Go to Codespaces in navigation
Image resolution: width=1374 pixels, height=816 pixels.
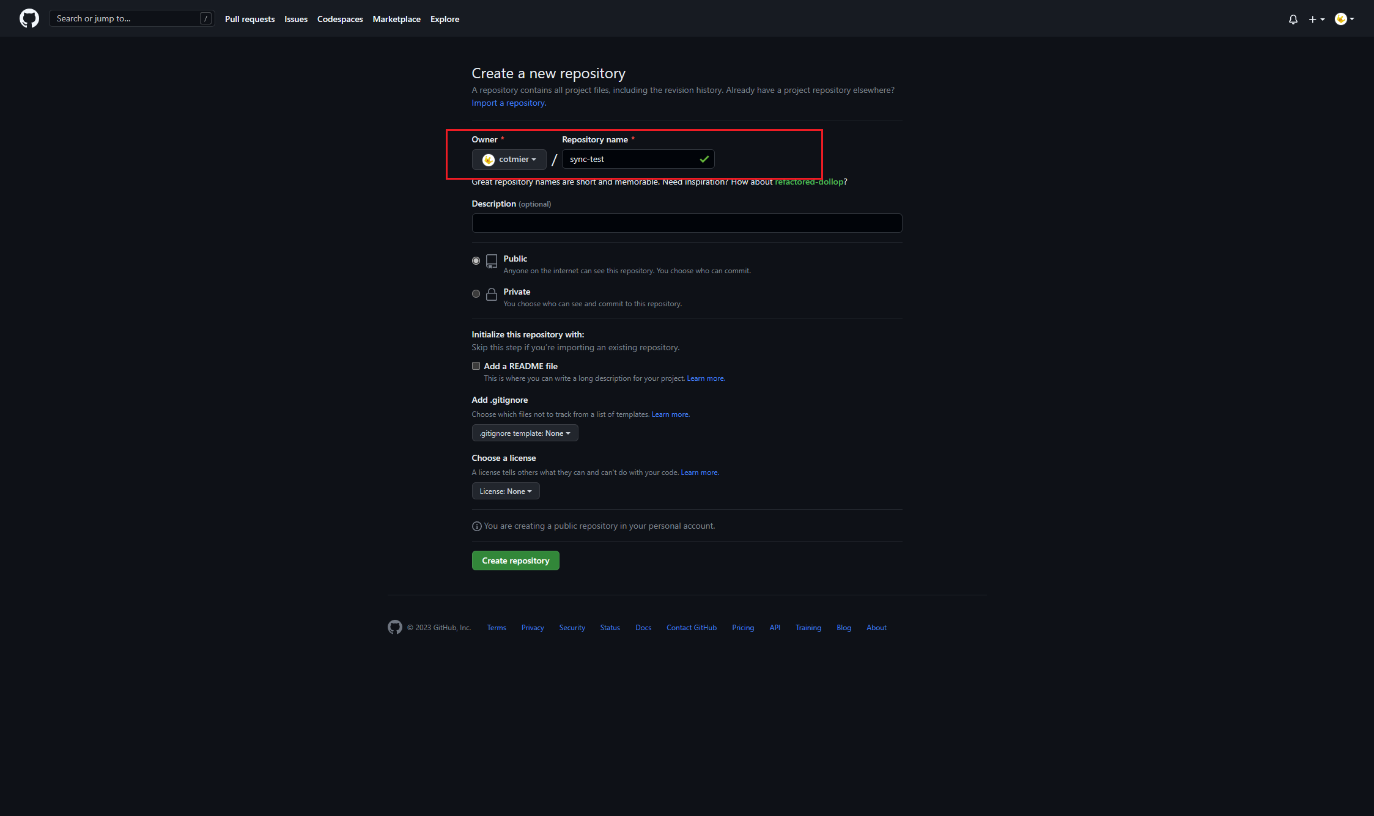(340, 19)
